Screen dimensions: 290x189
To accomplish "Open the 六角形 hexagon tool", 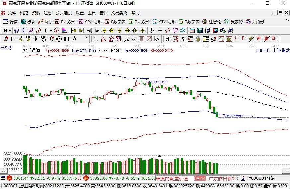I will click(x=255, y=22).
